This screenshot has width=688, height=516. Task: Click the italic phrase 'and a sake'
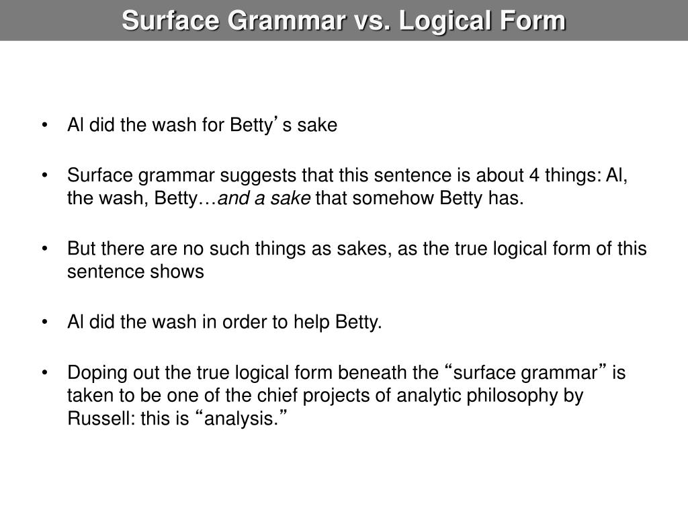264,198
